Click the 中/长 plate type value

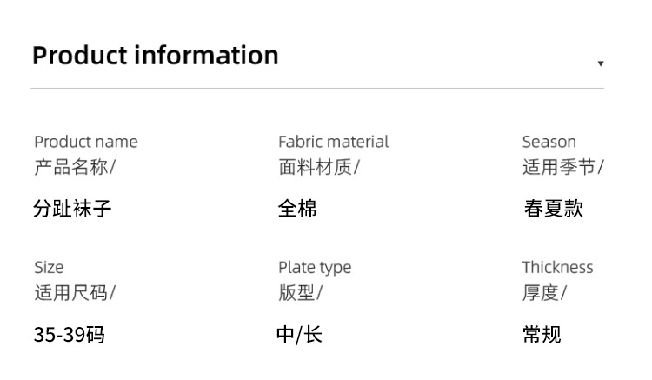click(x=299, y=335)
